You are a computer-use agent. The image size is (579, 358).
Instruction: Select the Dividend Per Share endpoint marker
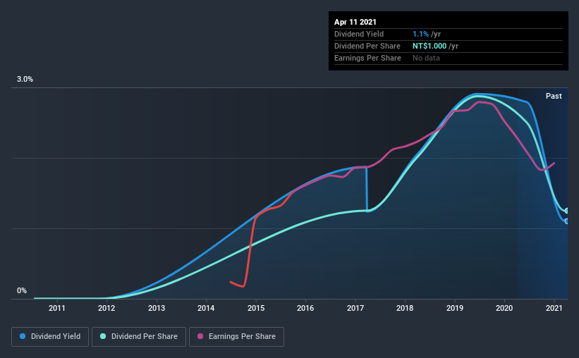pyautogui.click(x=566, y=211)
